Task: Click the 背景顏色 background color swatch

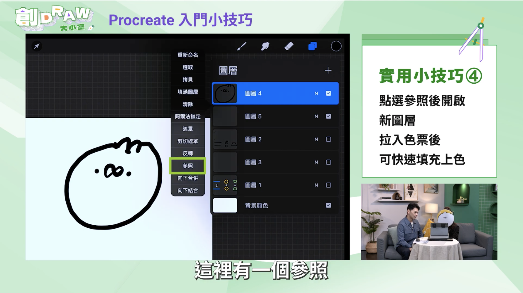Action: click(x=225, y=205)
